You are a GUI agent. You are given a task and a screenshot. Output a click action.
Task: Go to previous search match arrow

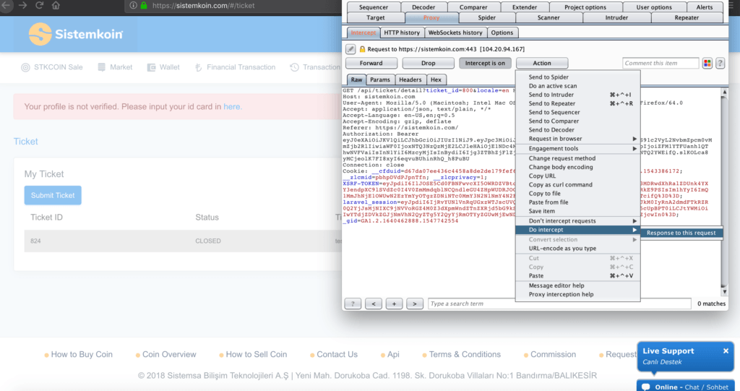(374, 304)
